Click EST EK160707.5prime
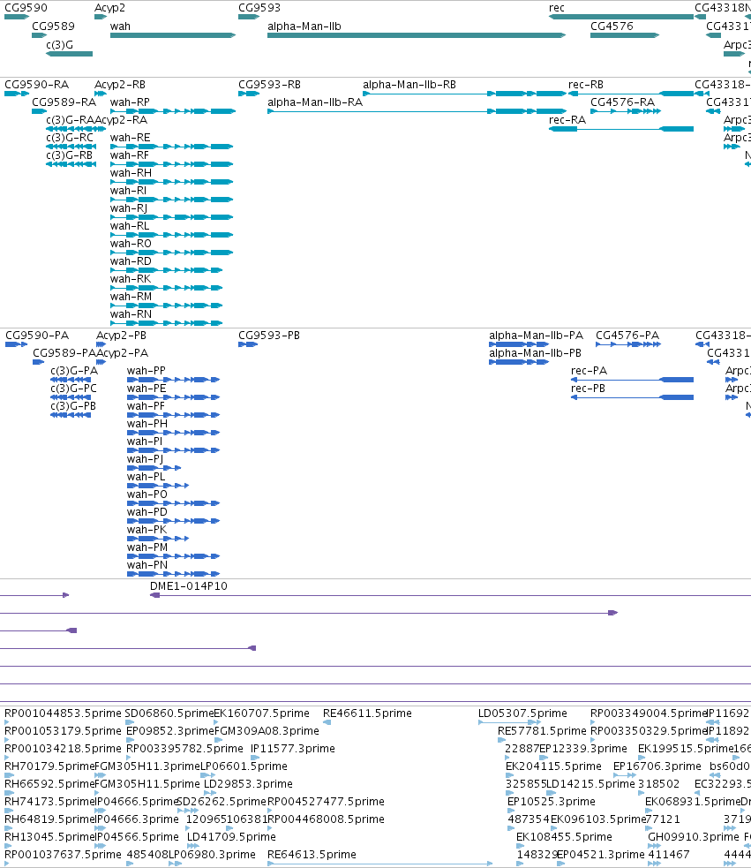Screen dimensions: 751x868 point(261,713)
